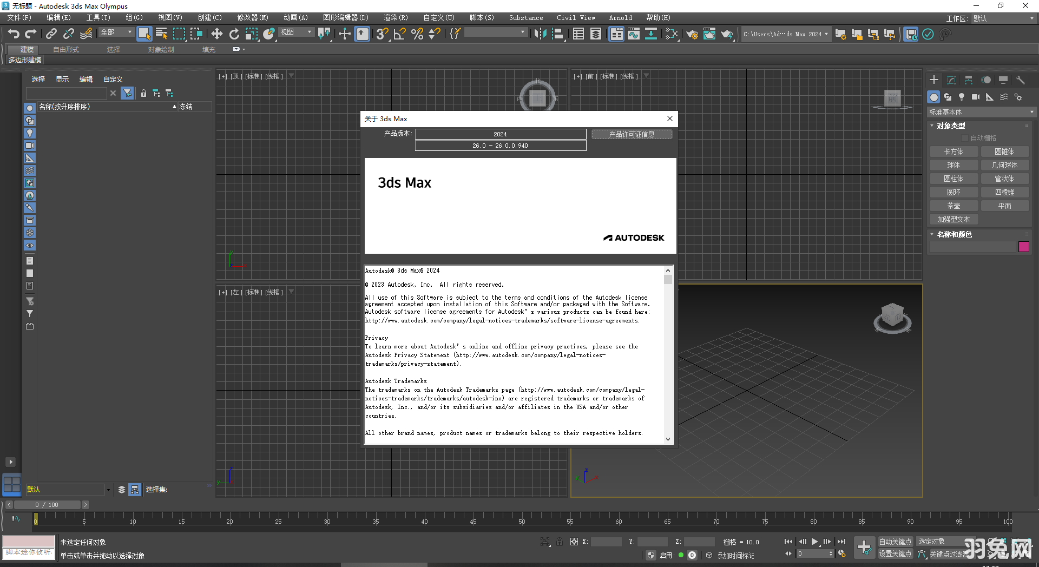Toggle 自动关键点 animation mode
The width and height of the screenshot is (1039, 567).
(895, 541)
